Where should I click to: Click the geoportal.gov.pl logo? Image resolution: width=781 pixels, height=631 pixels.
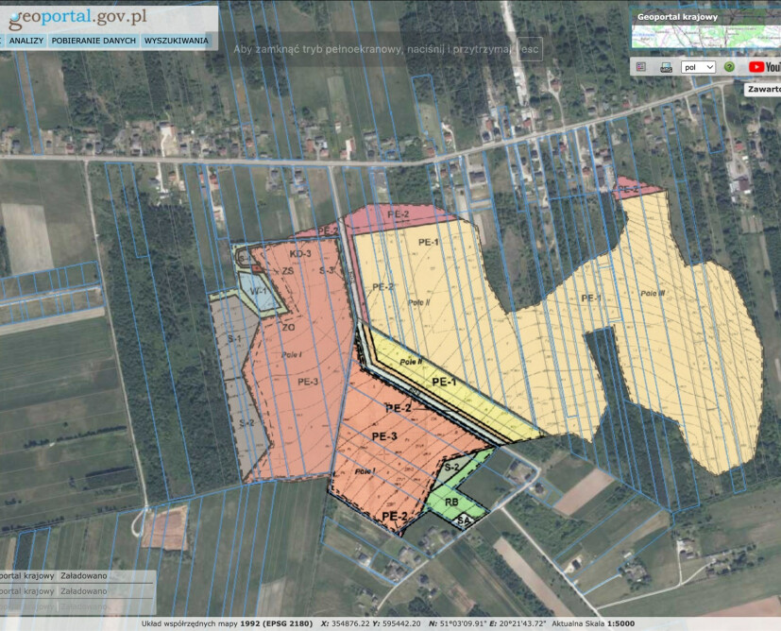point(77,17)
